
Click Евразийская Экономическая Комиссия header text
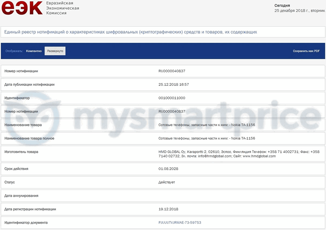(62, 8)
